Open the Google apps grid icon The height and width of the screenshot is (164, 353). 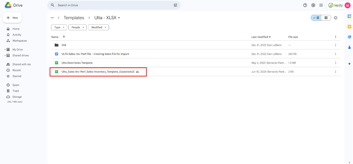[321, 5]
